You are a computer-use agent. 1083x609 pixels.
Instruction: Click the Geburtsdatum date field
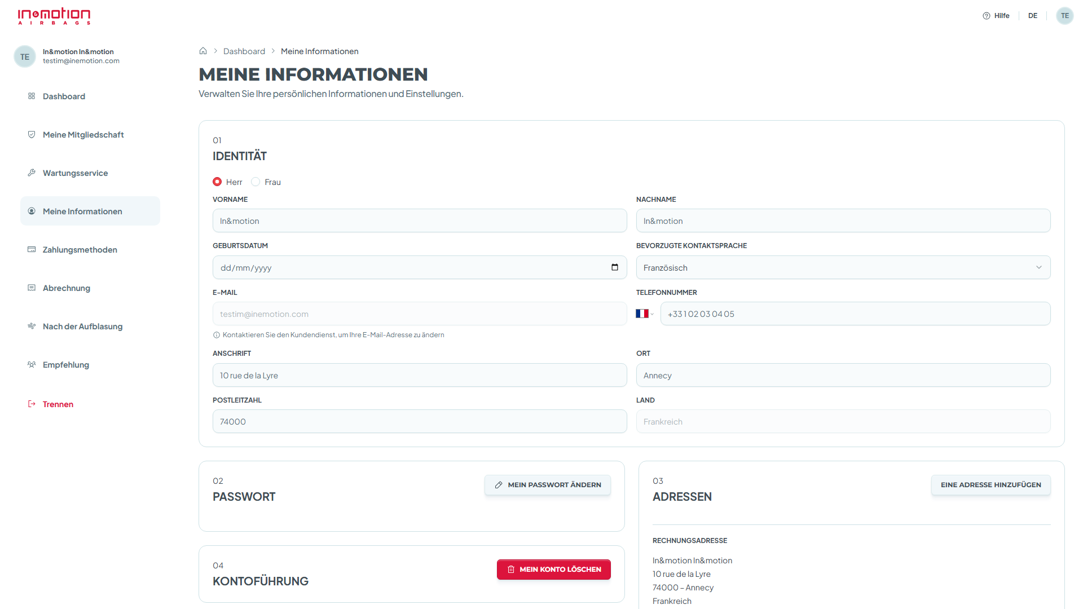click(x=420, y=267)
